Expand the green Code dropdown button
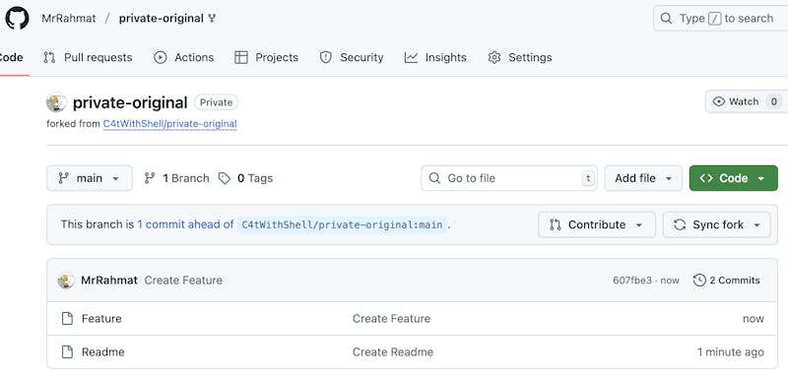 (x=733, y=178)
